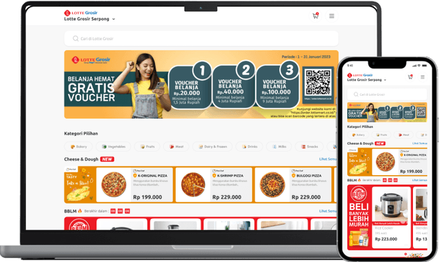
Task: Click the Tasty Take a Slice promo tile on laptop
Action: (x=80, y=185)
